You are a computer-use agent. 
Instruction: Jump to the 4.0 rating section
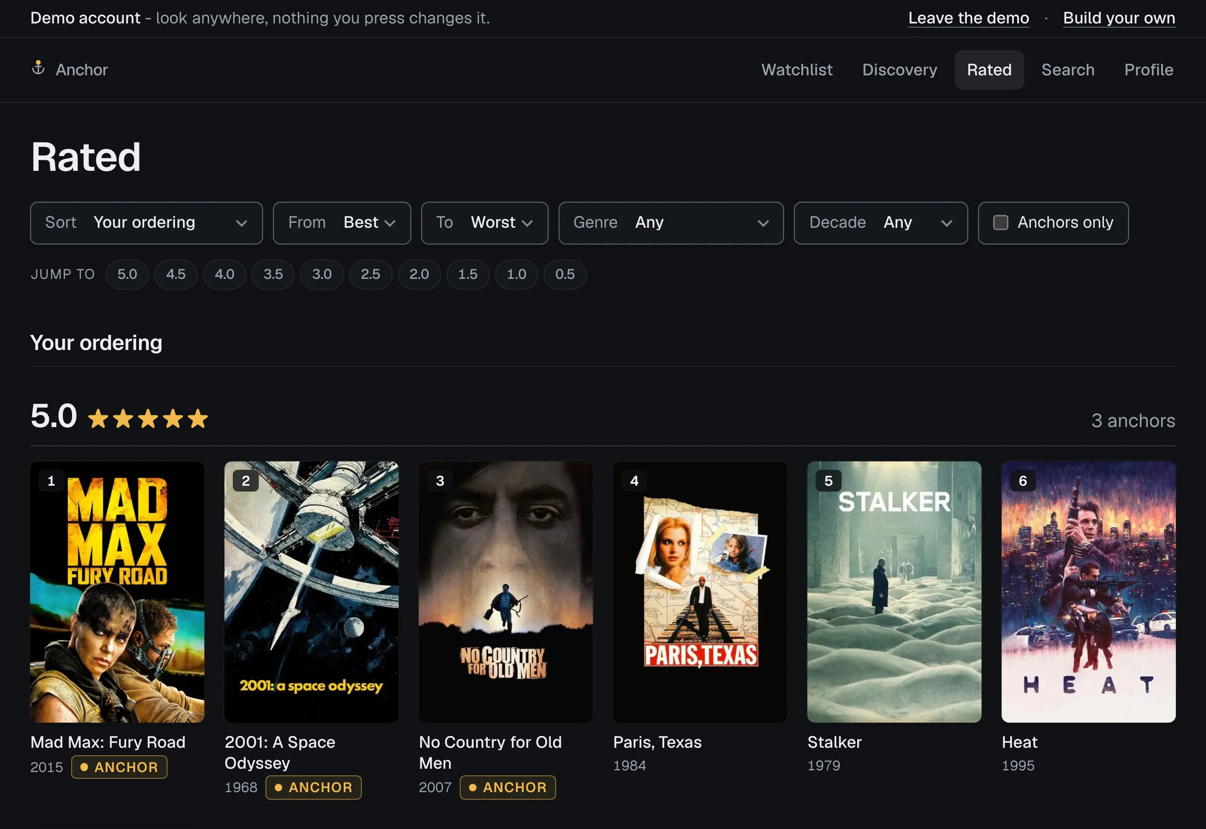click(x=224, y=274)
